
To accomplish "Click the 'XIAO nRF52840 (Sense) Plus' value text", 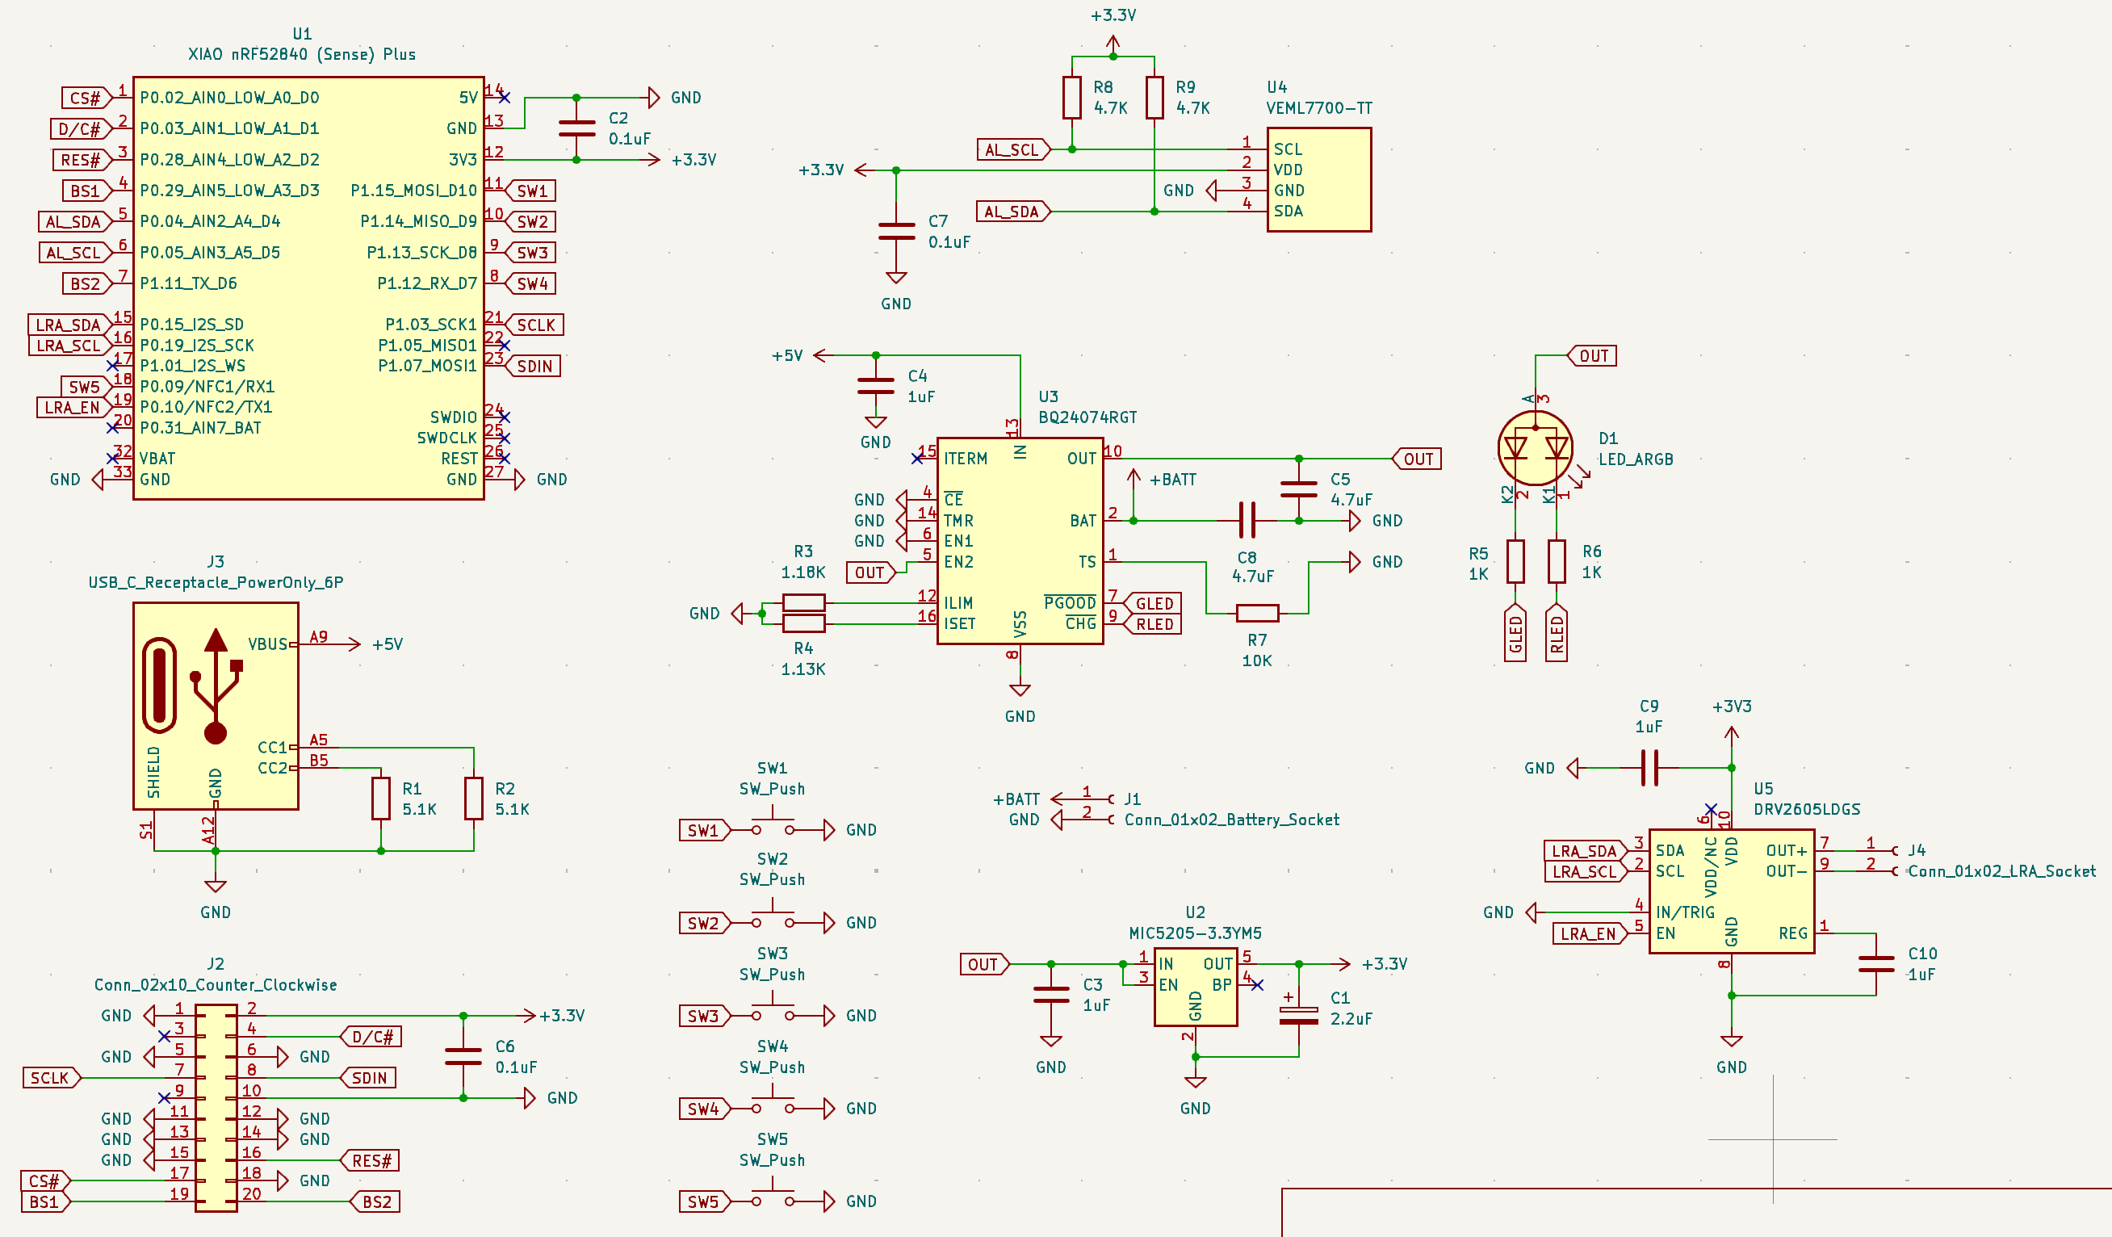I will (x=302, y=54).
